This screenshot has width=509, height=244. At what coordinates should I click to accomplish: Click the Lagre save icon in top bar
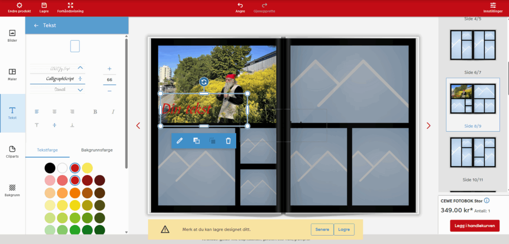[x=44, y=5]
